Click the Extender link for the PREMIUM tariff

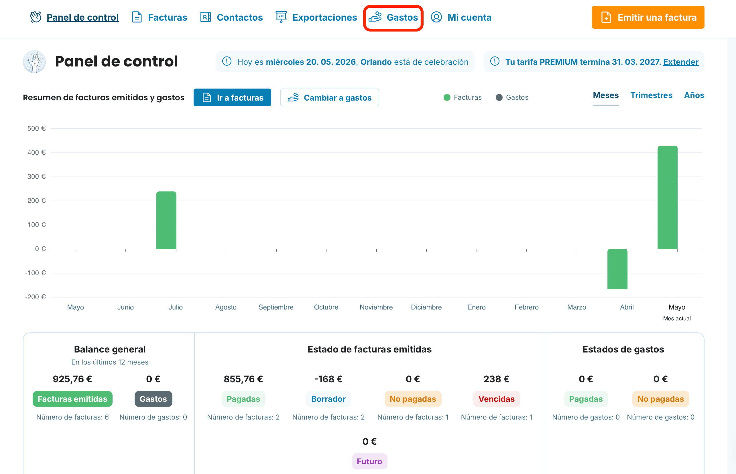[680, 62]
